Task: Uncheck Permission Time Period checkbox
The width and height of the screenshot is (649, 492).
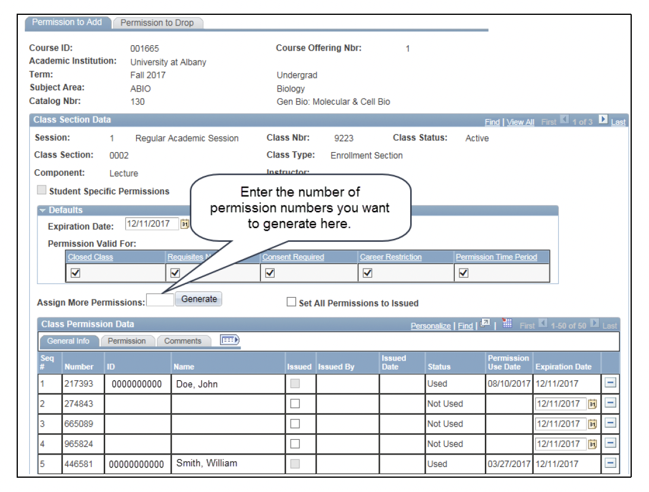Action: [464, 273]
